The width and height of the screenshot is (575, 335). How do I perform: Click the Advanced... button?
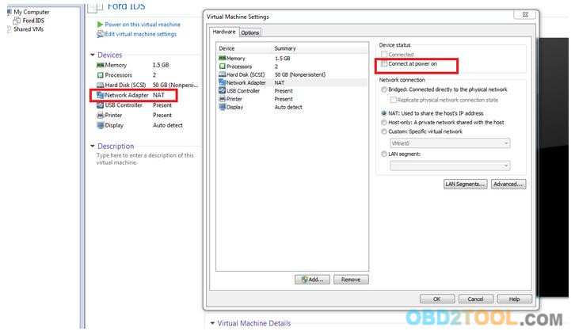(x=508, y=184)
